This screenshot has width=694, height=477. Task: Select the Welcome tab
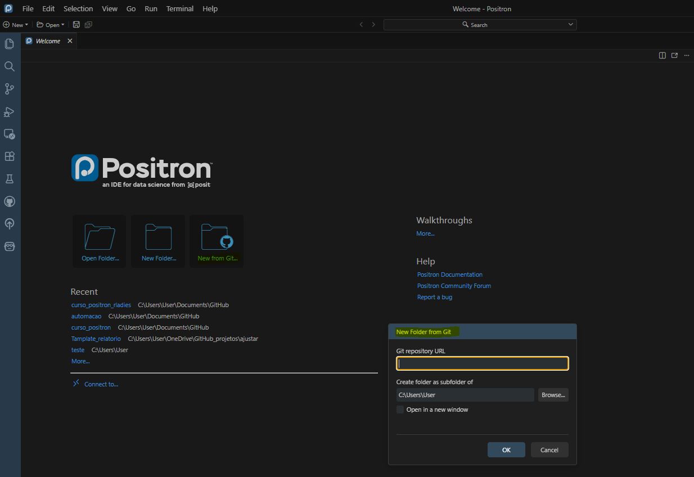(x=48, y=41)
